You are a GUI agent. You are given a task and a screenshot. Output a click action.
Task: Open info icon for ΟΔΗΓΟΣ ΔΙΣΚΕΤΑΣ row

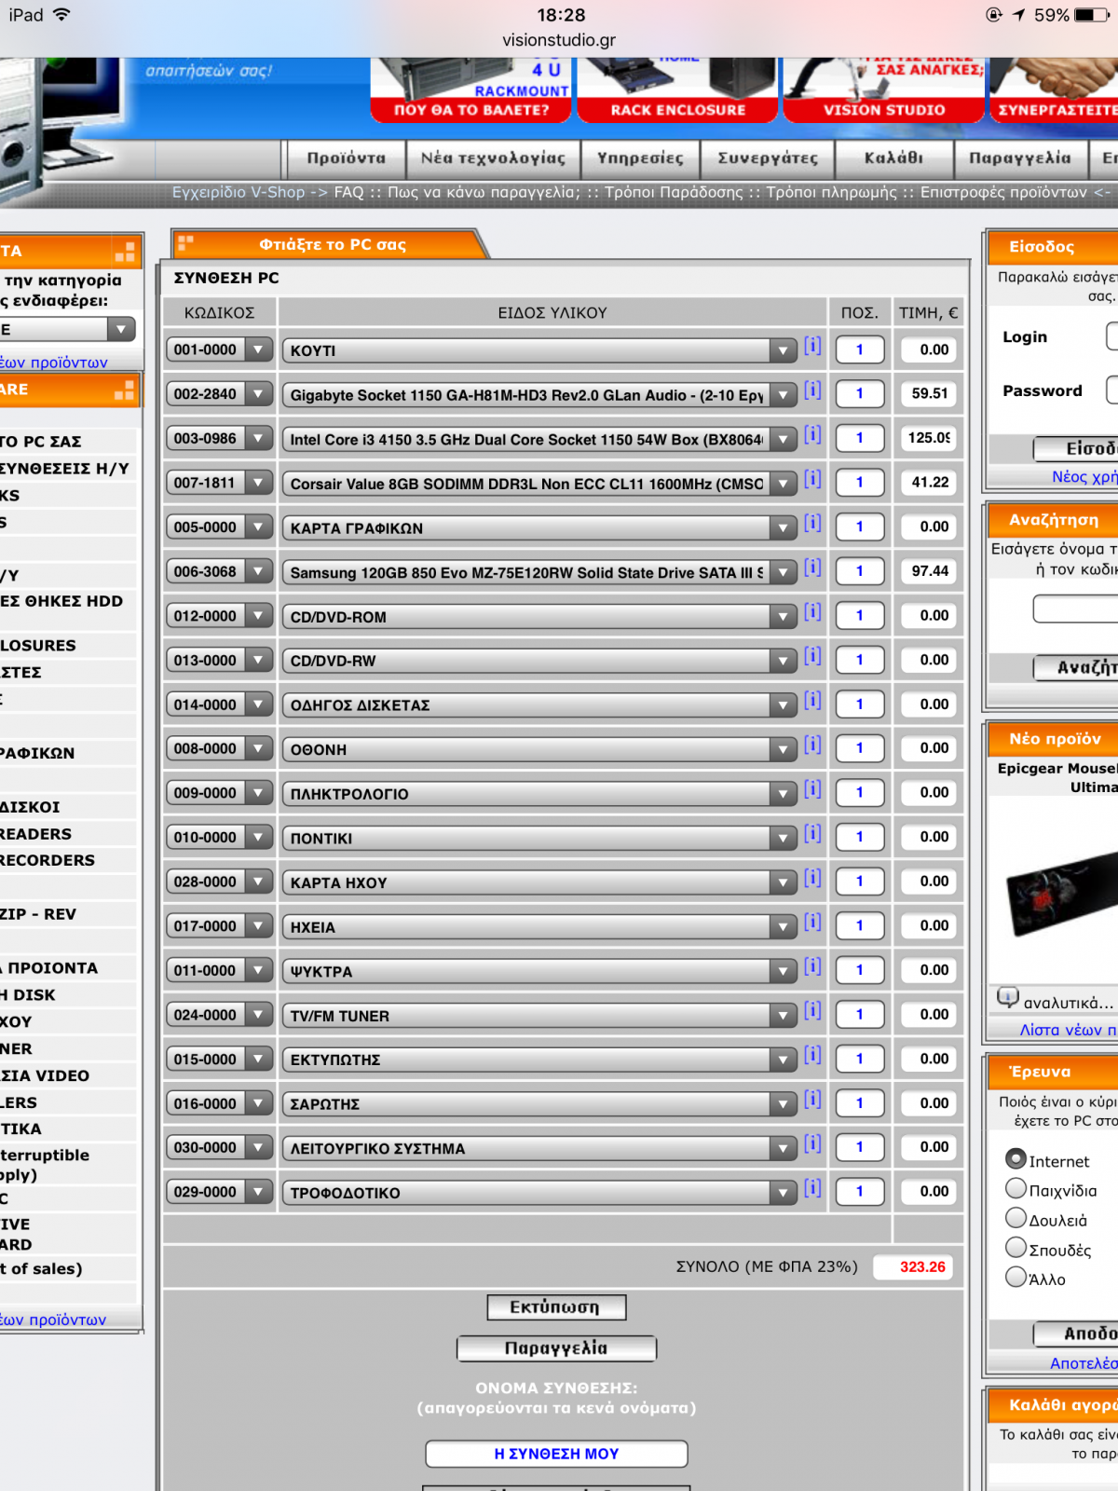pos(812,700)
